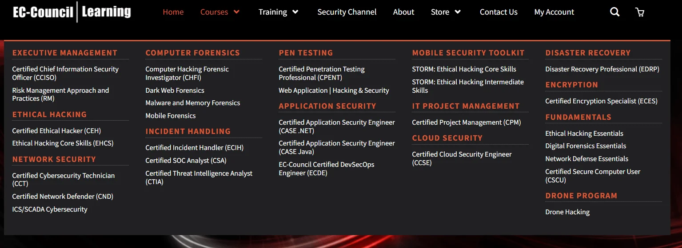
Task: Click the Incident Handling category heading
Action: coord(188,131)
